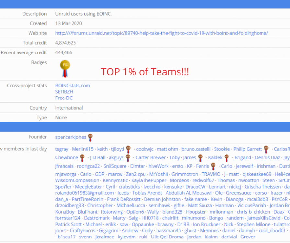Open MeepleEater member profile
The width and height of the screenshot is (290, 243).
pyautogui.click(x=88, y=187)
